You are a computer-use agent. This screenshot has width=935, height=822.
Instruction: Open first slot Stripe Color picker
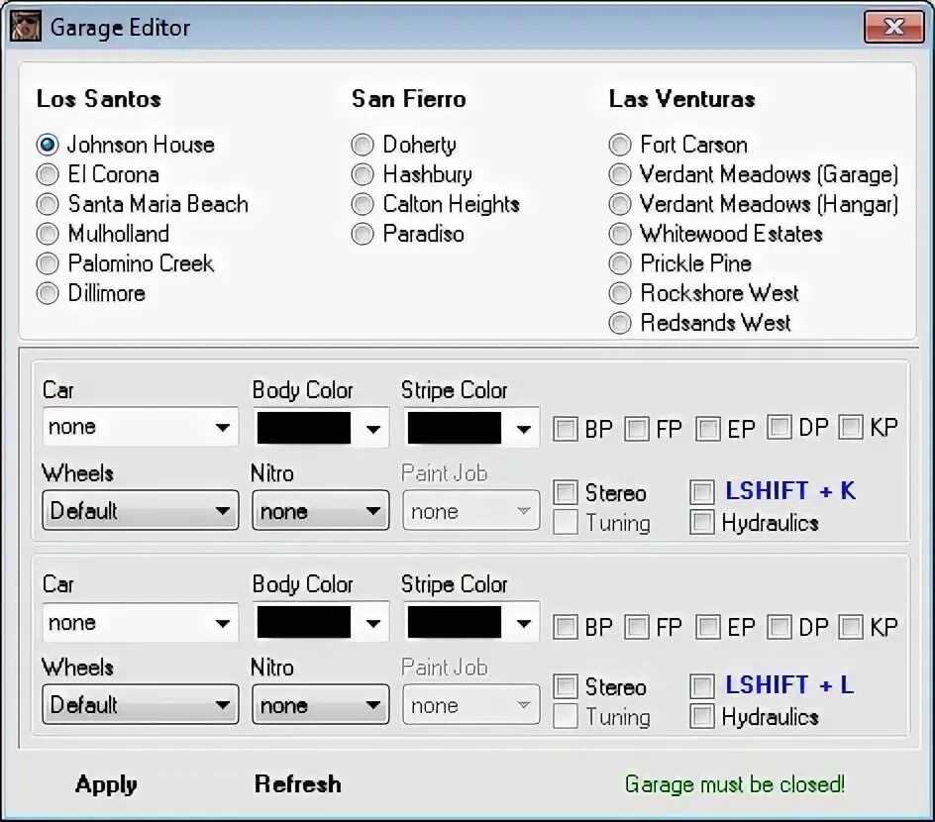[471, 428]
